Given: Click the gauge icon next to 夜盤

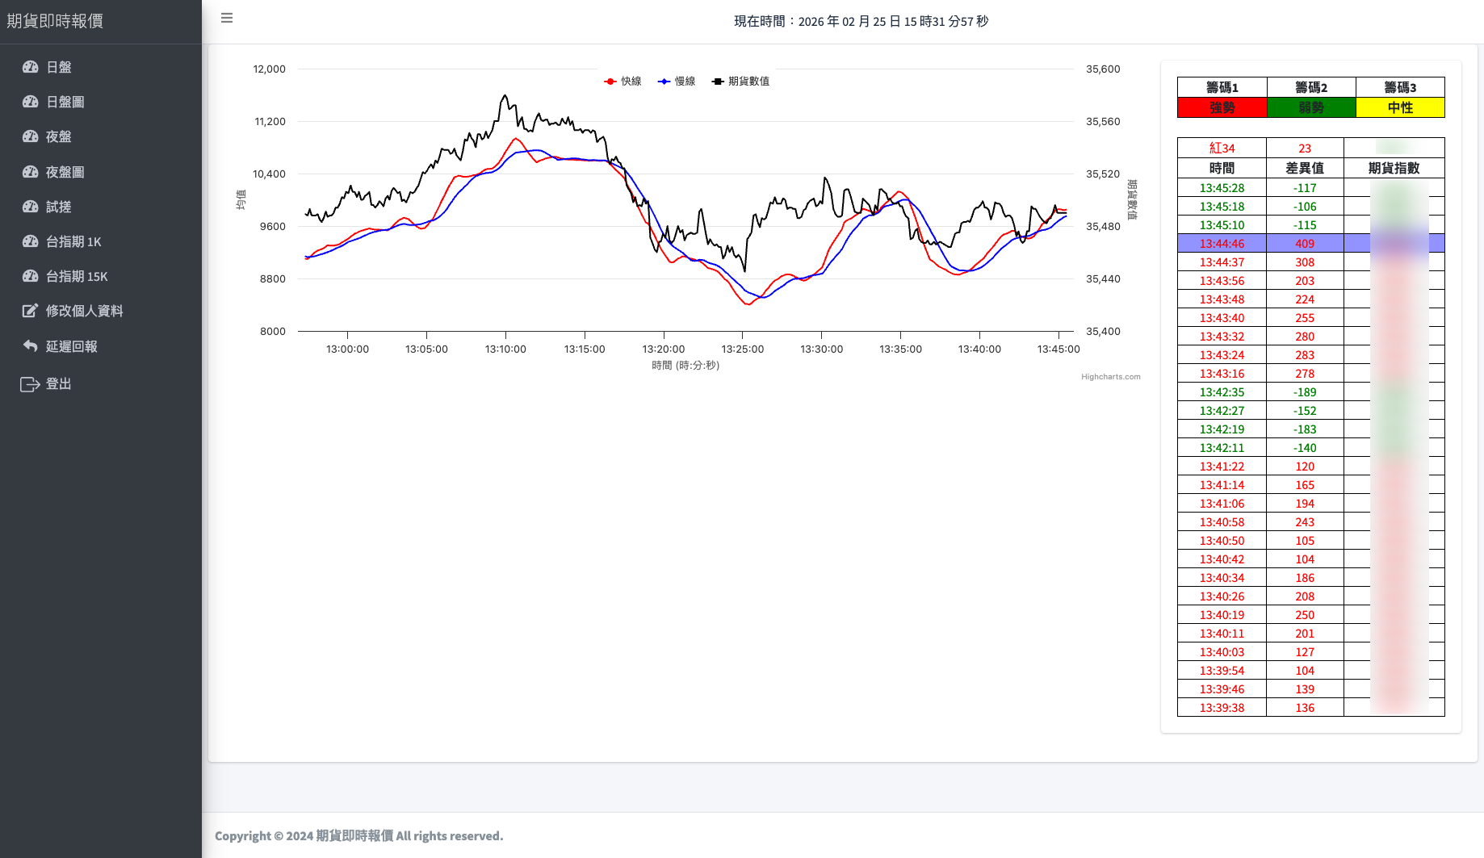Looking at the screenshot, I should point(31,136).
